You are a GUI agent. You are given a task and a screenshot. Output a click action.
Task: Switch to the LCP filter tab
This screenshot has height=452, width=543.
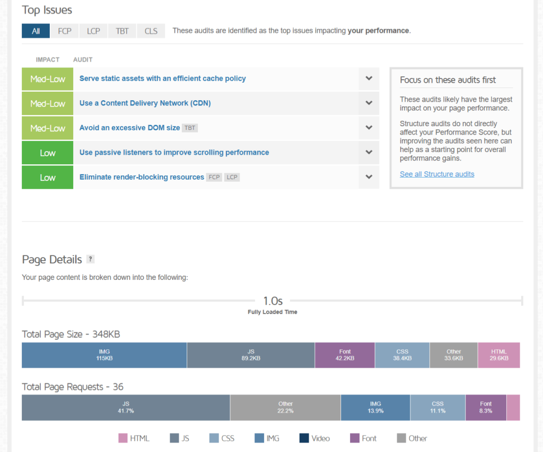[93, 31]
